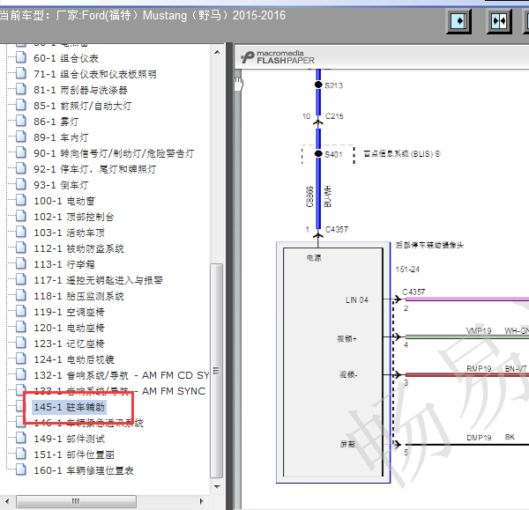The height and width of the screenshot is (510, 529).
Task: Select 132-1 音响系统/导航 AM FM CD entry
Action: click(121, 375)
